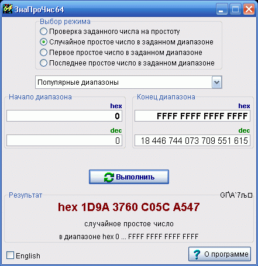The height and width of the screenshot is (266, 258).
Task: Run calculation with Выполнить button
Action: pyautogui.click(x=129, y=177)
